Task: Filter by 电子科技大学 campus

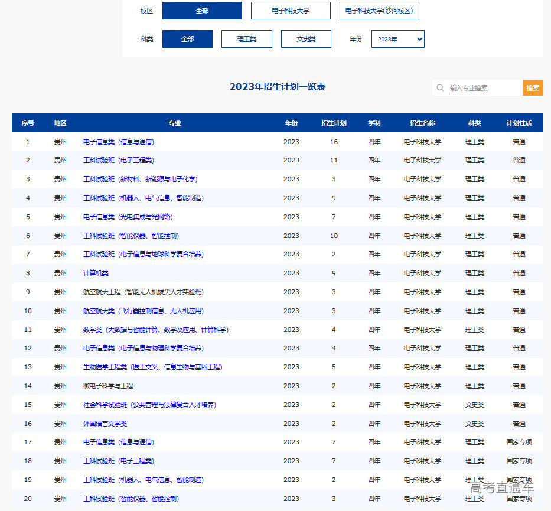Action: tap(291, 11)
